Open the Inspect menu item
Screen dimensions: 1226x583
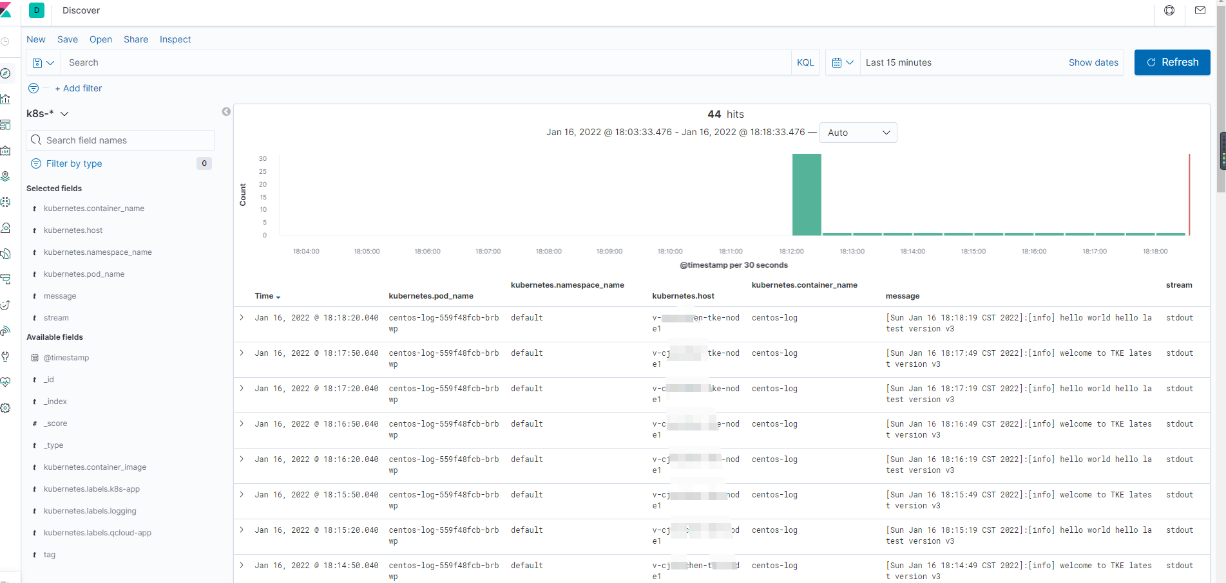[x=175, y=39]
